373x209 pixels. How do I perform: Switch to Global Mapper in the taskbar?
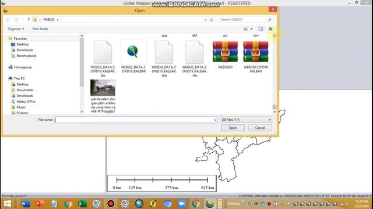[x=210, y=204]
